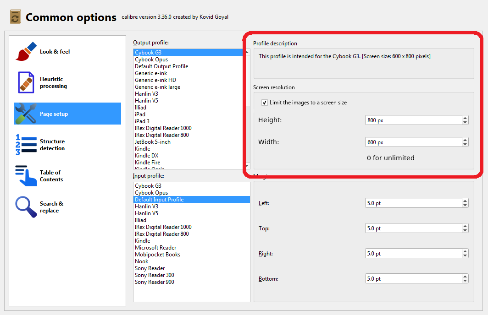Toggle Limit the images to screen size
The height and width of the screenshot is (315, 488).
(265, 103)
